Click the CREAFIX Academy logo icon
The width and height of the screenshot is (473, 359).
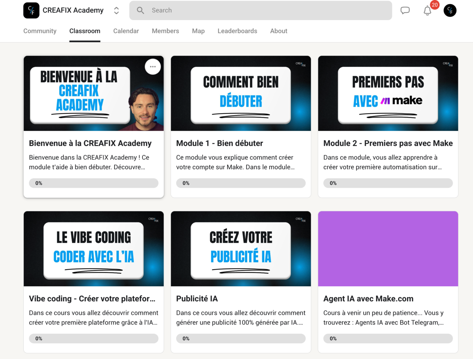click(x=31, y=10)
